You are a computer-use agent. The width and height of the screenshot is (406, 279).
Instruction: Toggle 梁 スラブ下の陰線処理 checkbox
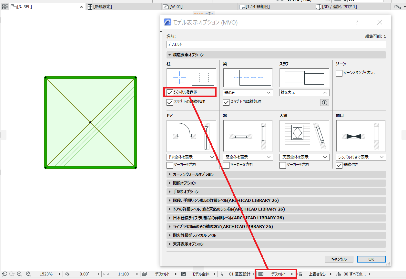point(226,102)
